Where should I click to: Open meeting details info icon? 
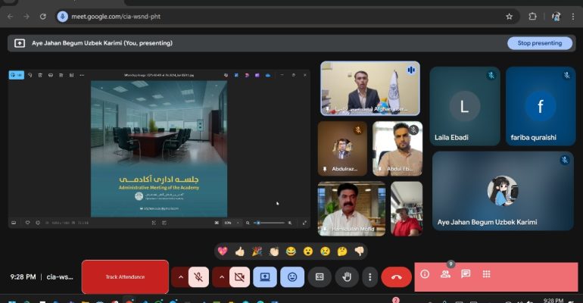(x=425, y=274)
